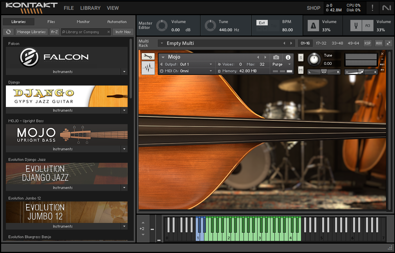Toggle A-Z library sorting

tap(54, 32)
